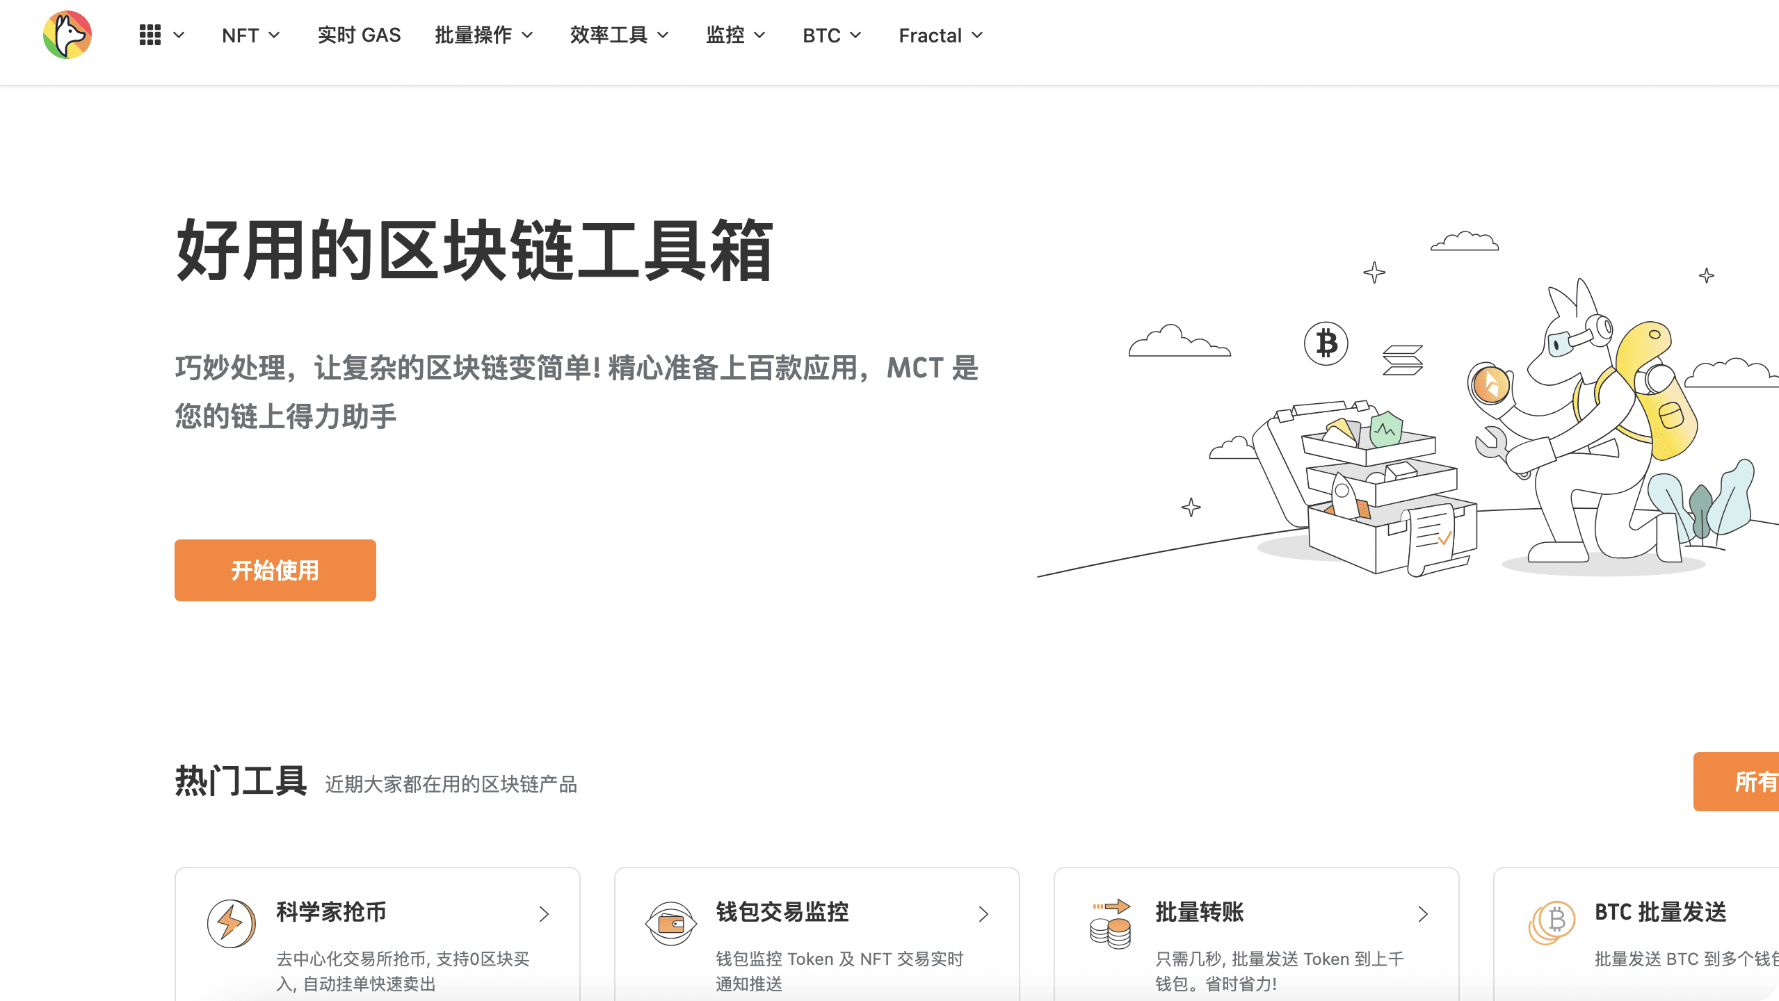
Task: Open the 批量转账 tool title
Action: pyautogui.click(x=1200, y=912)
